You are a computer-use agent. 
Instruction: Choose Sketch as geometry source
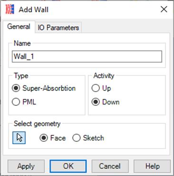(88, 138)
